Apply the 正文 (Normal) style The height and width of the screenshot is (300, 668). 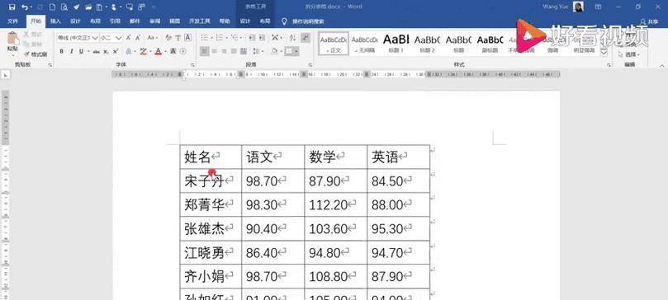pyautogui.click(x=334, y=43)
